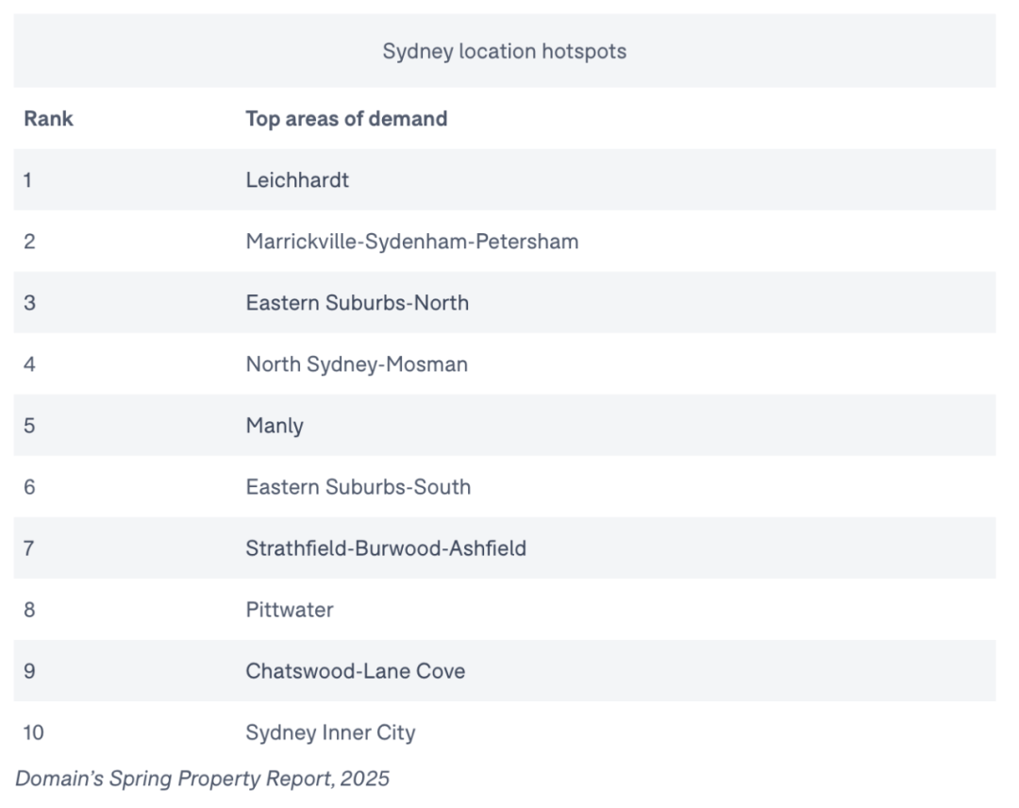
Task: Click Strathfield-Burwood-Ashfield row
Action: 504,548
